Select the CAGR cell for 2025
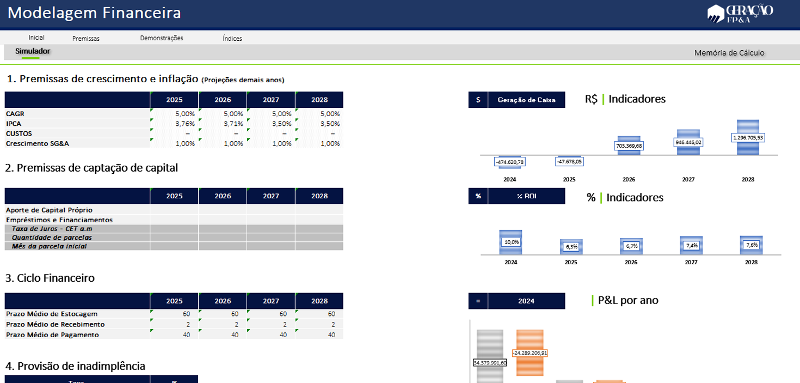Image resolution: width=800 pixels, height=383 pixels. 174,114
